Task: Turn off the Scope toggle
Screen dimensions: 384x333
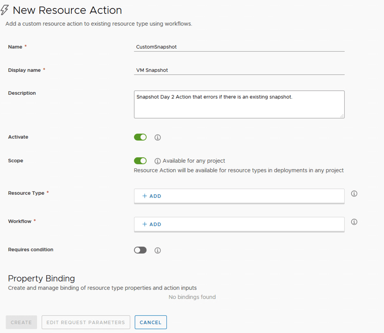Action: click(x=140, y=161)
